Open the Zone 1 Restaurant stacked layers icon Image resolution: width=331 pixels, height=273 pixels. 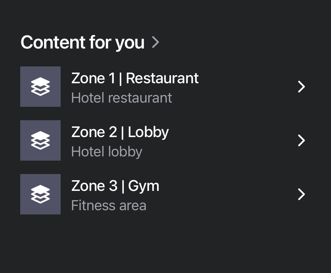click(40, 87)
